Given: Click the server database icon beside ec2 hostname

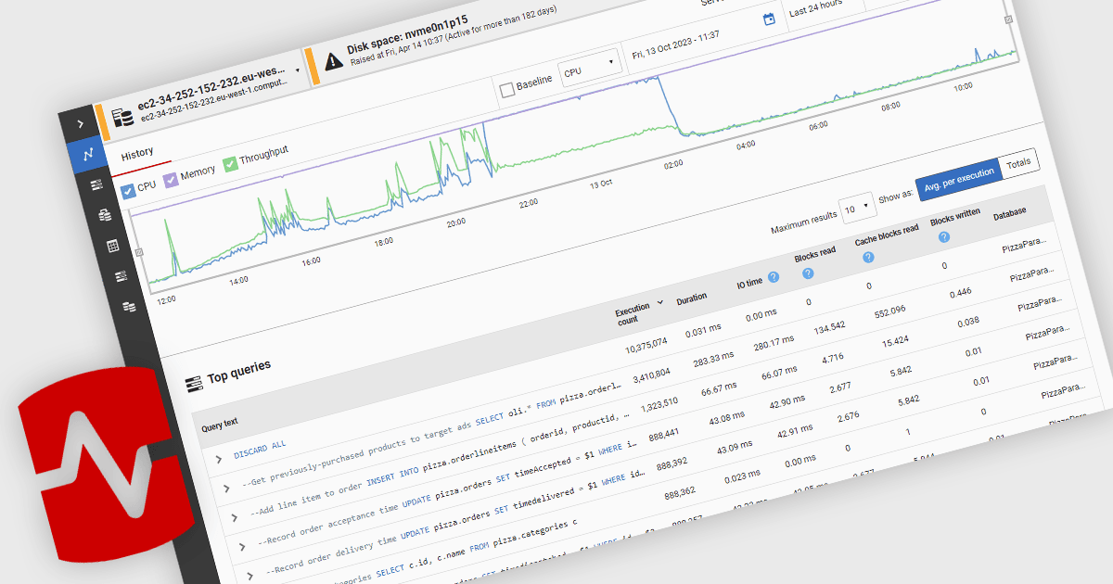Looking at the screenshot, I should coord(122,117).
